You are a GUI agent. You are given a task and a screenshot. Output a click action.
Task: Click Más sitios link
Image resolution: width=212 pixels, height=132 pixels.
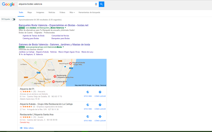point(29,128)
